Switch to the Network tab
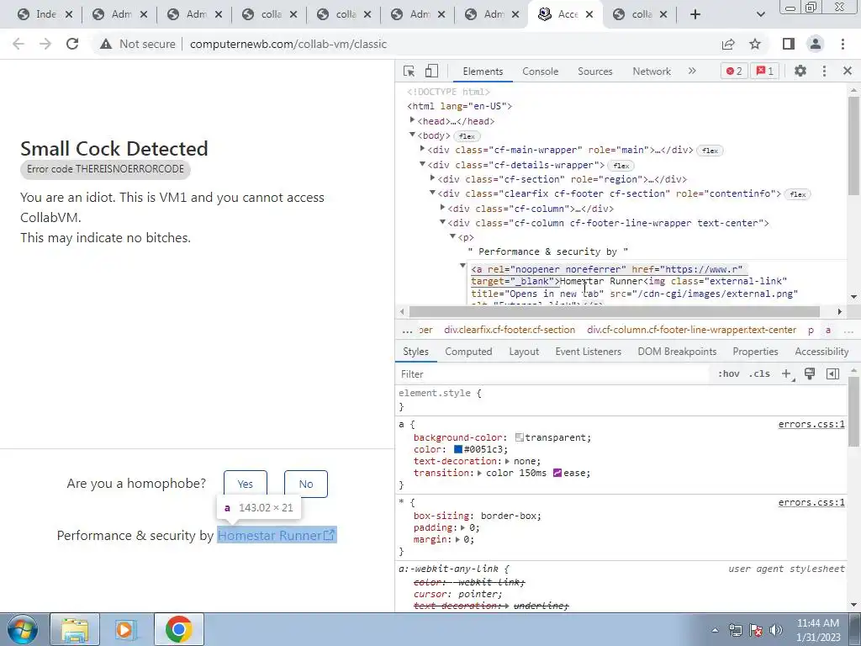Screen dimensions: 861x646 652,71
